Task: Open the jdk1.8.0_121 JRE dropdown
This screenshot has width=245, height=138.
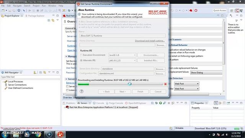Action: tap(122, 61)
